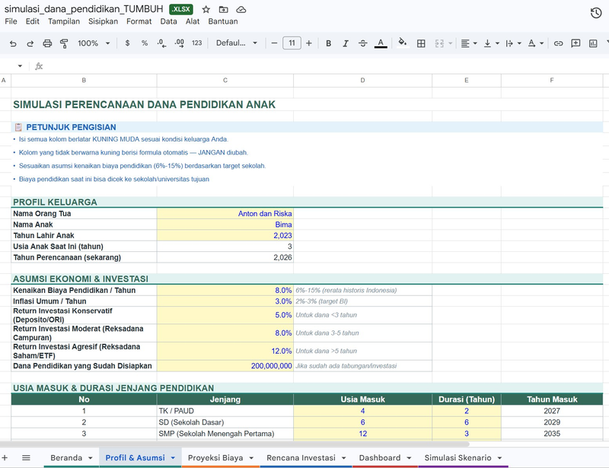Open the Sisipkan menu
The image size is (609, 468).
coord(103,21)
